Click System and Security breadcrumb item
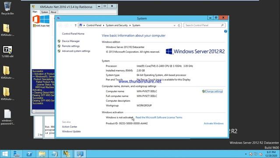This screenshot has width=280, height=158. pos(117,25)
